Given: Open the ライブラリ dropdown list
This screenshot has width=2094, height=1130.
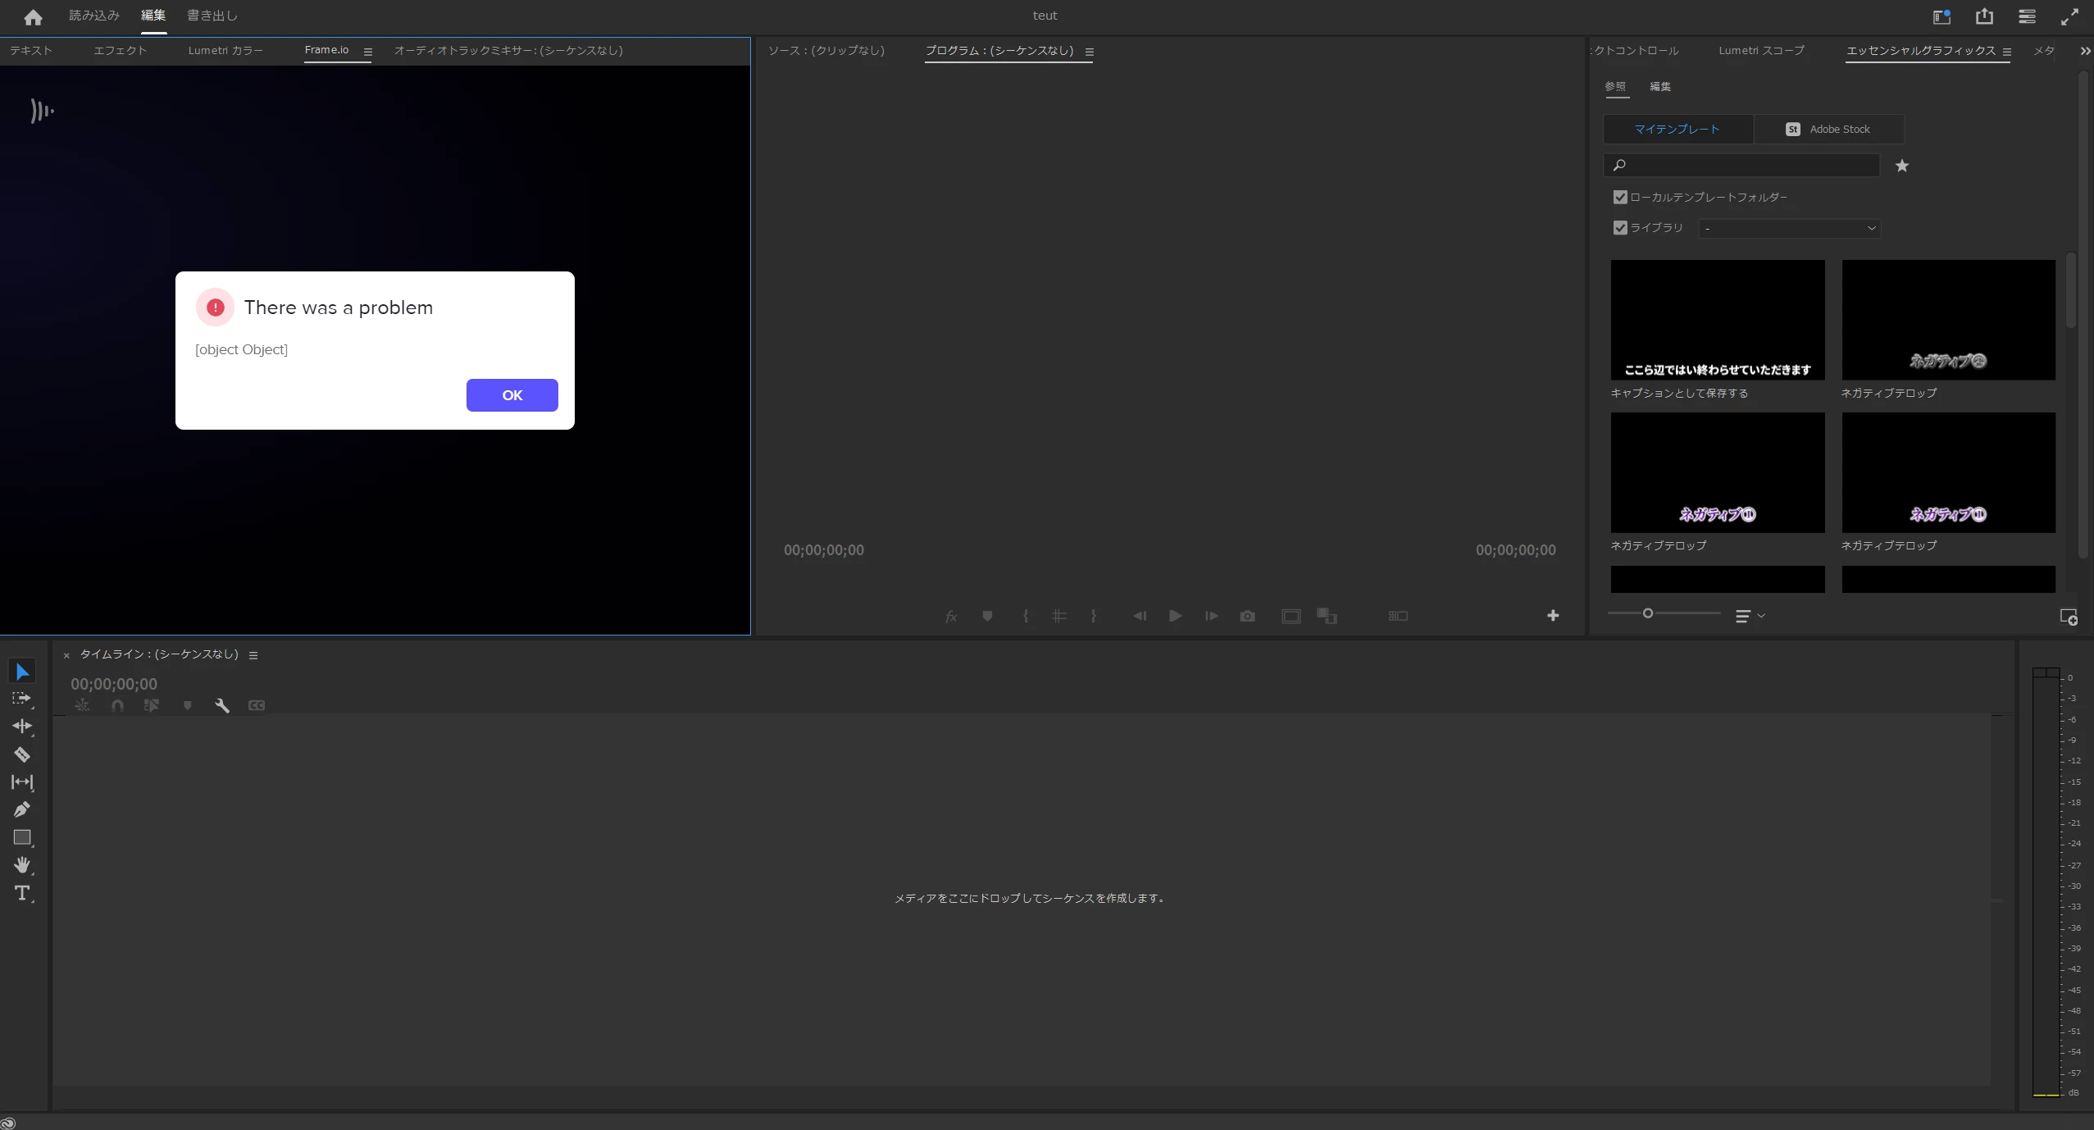Looking at the screenshot, I should click(1789, 228).
